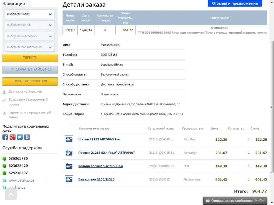
Task: Open the Выберите модель dropdown
Action: (x=30, y=25)
